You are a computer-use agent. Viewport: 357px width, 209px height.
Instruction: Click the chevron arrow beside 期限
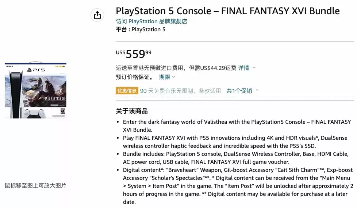pyautogui.click(x=174, y=77)
